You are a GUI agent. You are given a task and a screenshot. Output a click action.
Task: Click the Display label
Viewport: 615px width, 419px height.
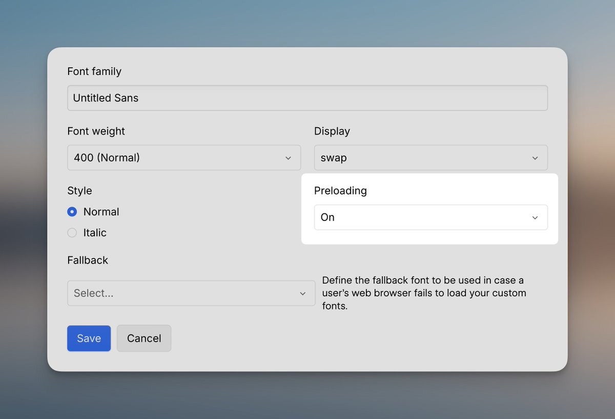[x=332, y=131]
